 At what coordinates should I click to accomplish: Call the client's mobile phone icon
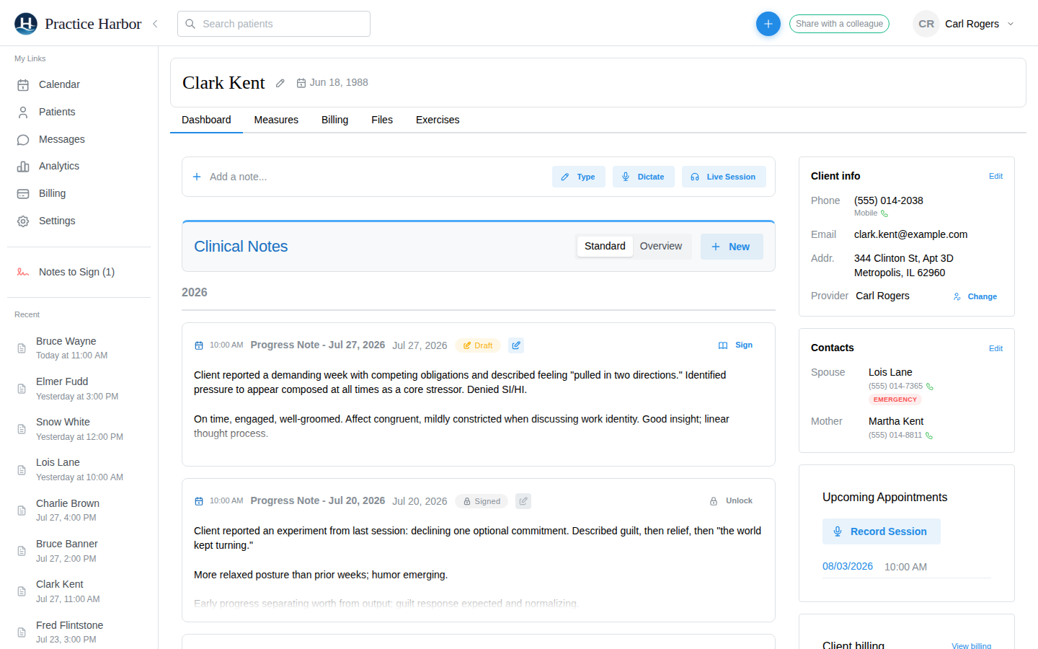click(x=884, y=213)
